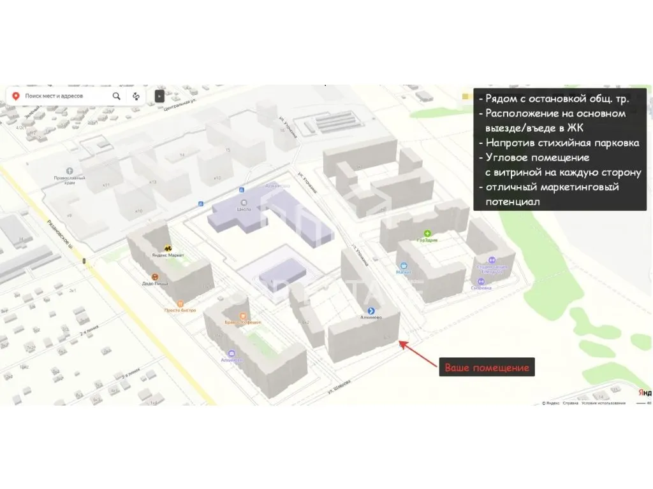The width and height of the screenshot is (653, 489).
Task: Select the Бравос Кофешоп marker
Action: point(242,316)
